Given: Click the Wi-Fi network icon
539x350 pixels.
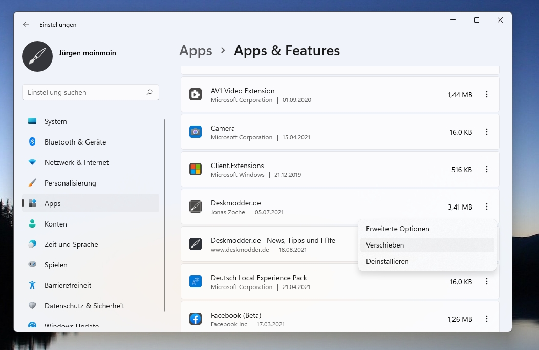Looking at the screenshot, I should [32, 162].
